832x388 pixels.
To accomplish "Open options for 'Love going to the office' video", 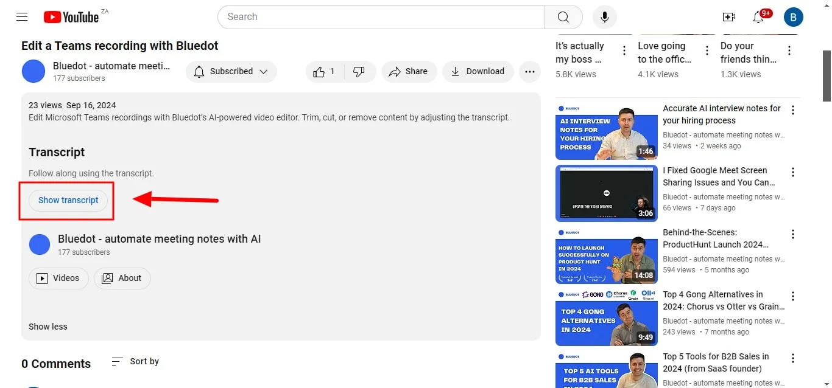I will point(707,50).
